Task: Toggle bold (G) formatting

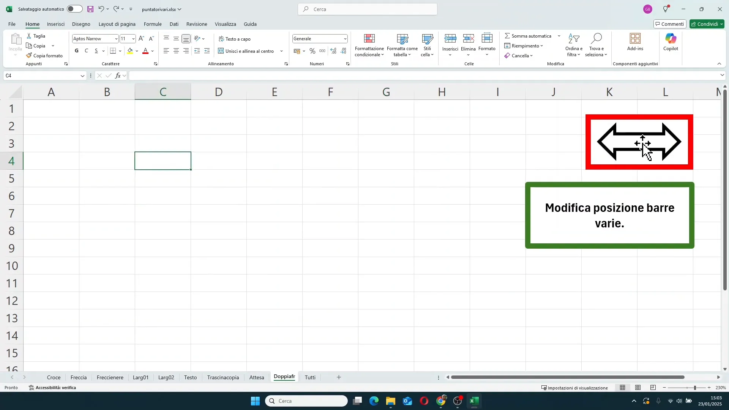Action: point(77,51)
